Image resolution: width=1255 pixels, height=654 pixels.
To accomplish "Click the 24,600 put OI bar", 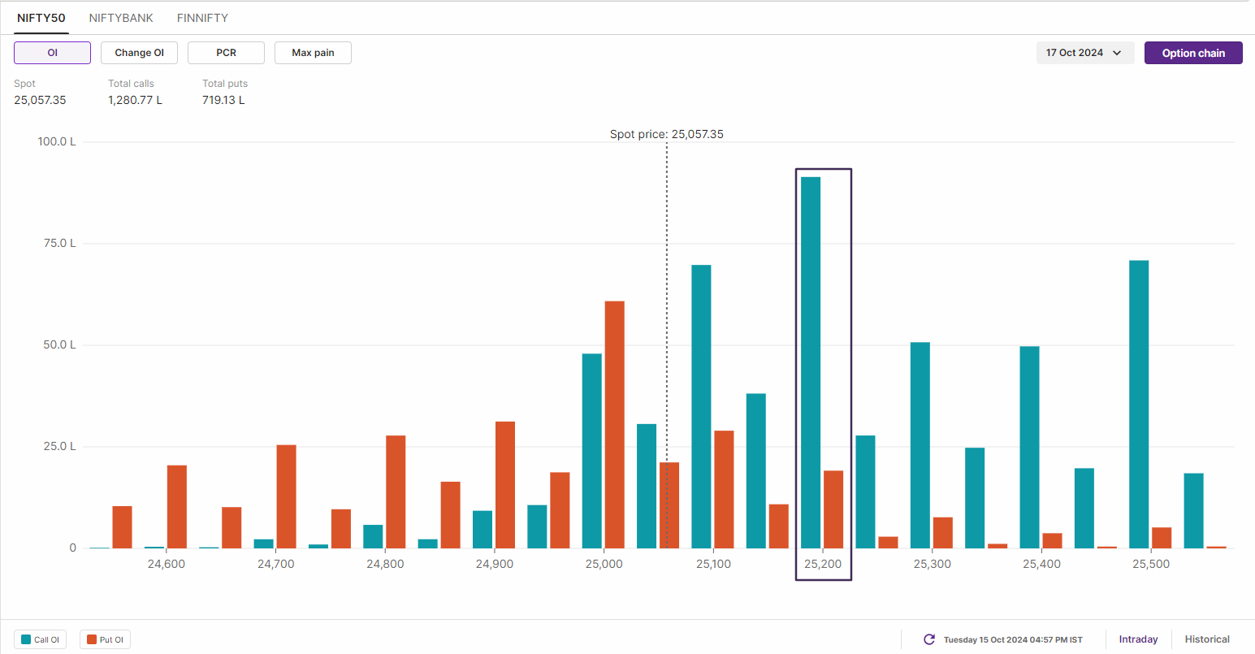I will 177,507.
